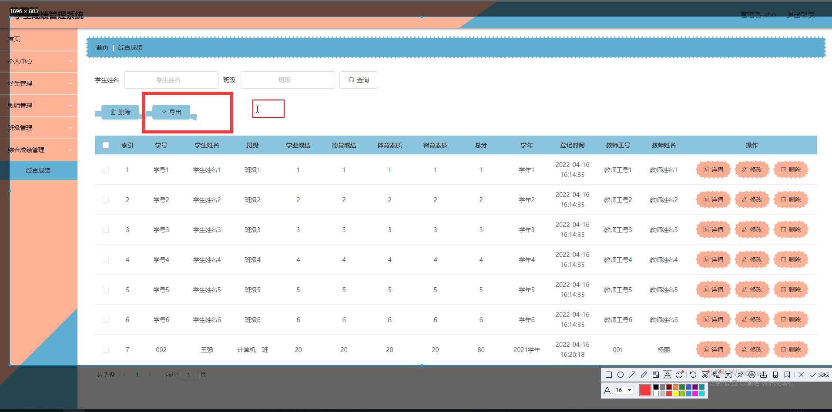Image resolution: width=832 pixels, height=412 pixels.
Task: Select the numbered marker tool
Action: pos(679,375)
